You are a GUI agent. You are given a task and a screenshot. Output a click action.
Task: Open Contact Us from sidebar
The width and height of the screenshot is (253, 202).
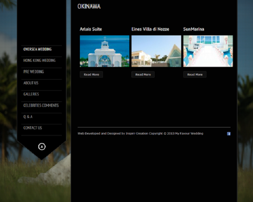[33, 128]
